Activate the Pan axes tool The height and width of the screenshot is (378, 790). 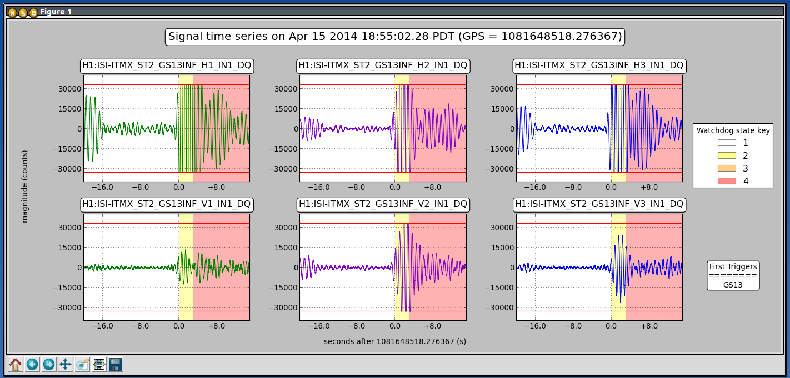pyautogui.click(x=66, y=364)
